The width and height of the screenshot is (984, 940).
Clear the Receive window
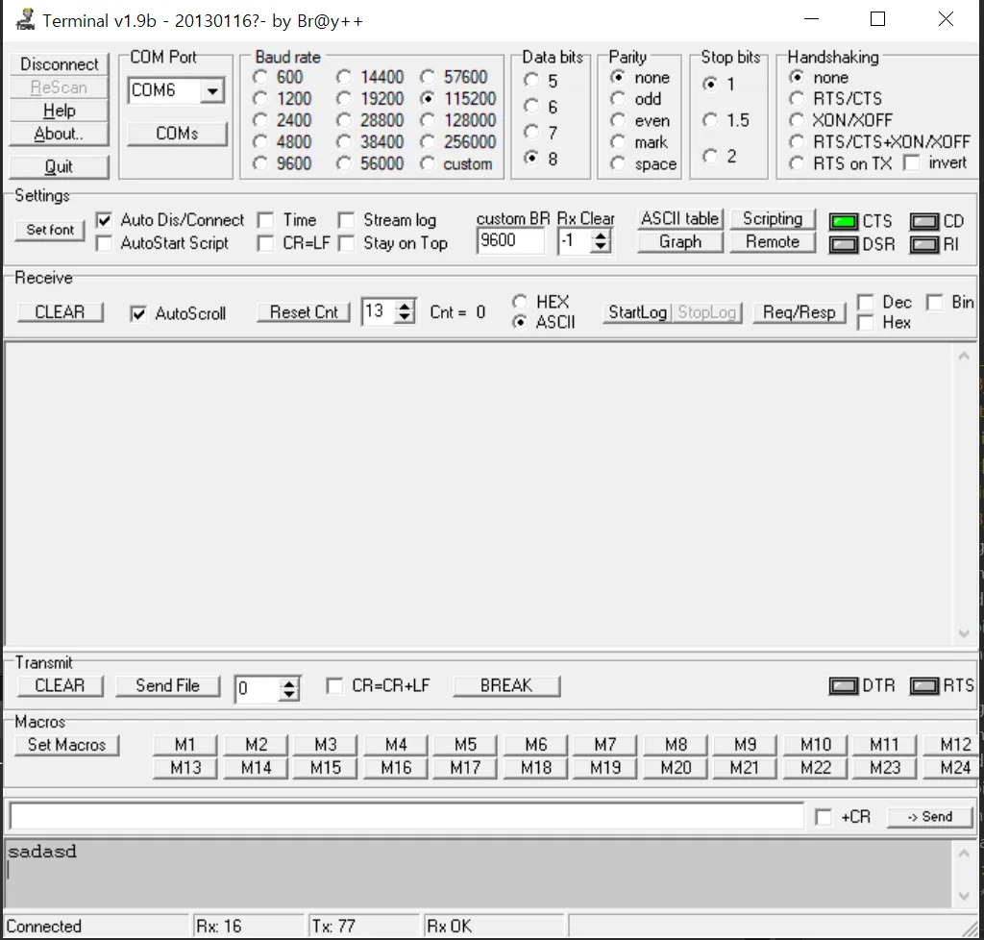(60, 311)
